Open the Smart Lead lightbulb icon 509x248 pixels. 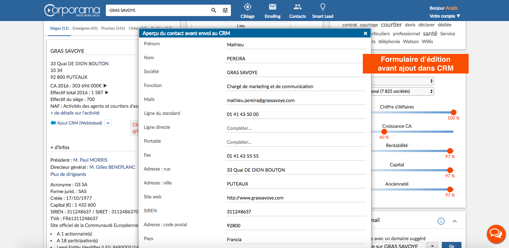pyautogui.click(x=323, y=7)
